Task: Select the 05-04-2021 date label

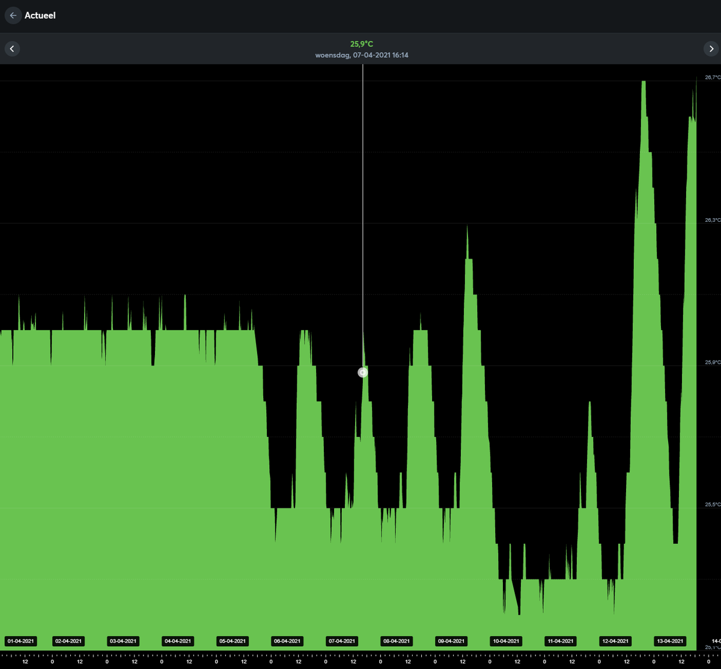Action: coord(233,641)
